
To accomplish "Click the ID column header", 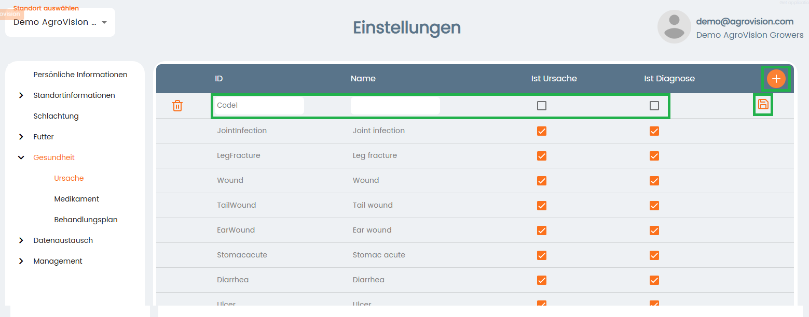I will coord(219,79).
